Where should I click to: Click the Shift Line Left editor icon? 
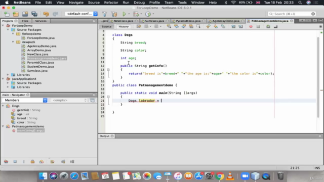233,26
